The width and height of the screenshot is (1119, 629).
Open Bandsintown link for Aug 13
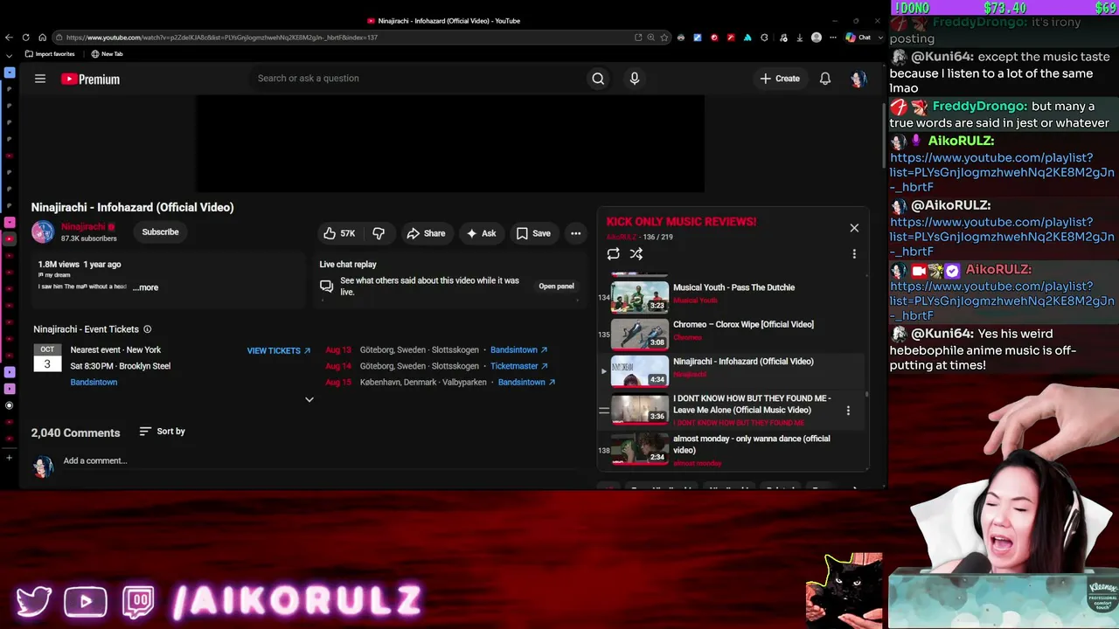[519, 350]
